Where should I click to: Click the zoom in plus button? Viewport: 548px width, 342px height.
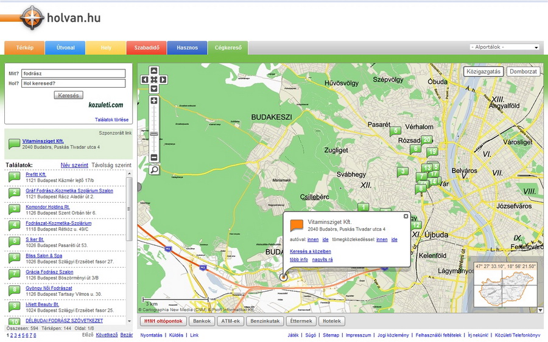[x=154, y=100]
